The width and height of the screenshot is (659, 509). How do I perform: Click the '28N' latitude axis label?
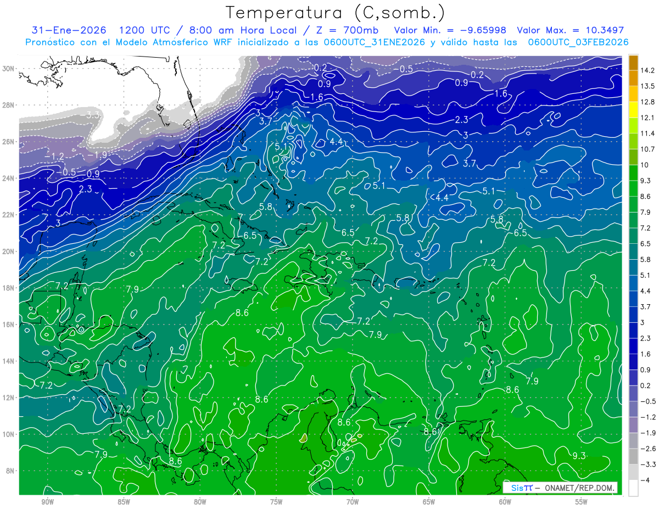click(9, 105)
